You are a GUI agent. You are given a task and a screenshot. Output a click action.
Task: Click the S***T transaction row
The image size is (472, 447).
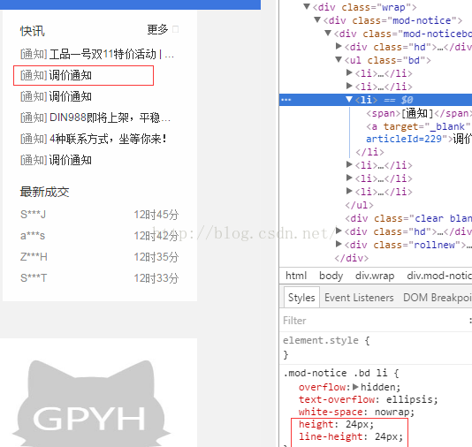pyautogui.click(x=99, y=278)
